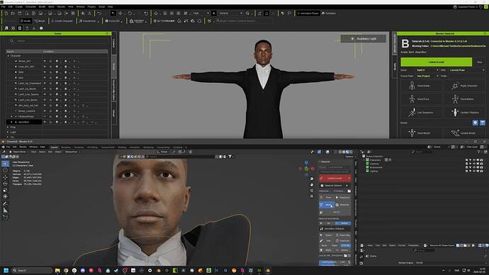489x275 pixels.
Task: Click the large B logo in DataLink panel
Action: 405,43
